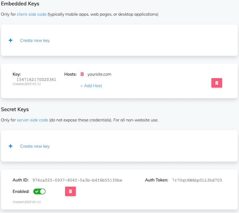The image size is (239, 213).
Task: Click the small trash icon next to Hosts label
Action: coord(82,74)
